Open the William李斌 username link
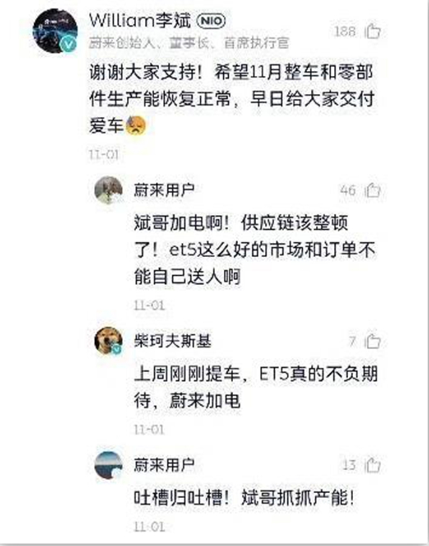This screenshot has width=429, height=546. click(x=140, y=20)
